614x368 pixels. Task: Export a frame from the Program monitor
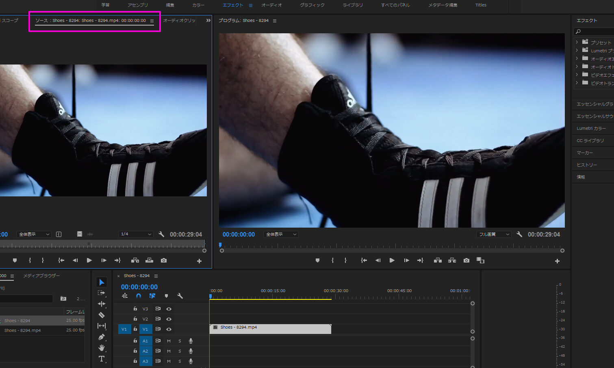(466, 260)
